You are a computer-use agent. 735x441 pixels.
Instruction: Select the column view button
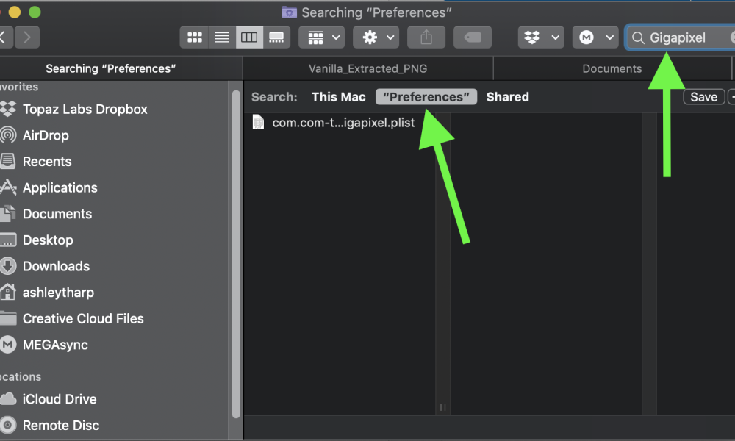[249, 37]
